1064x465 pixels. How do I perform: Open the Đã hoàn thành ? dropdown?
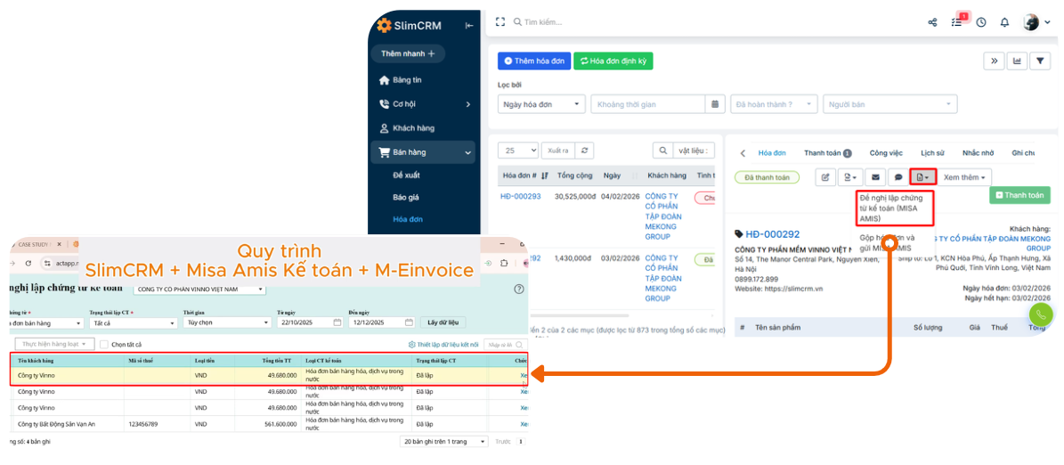[774, 104]
